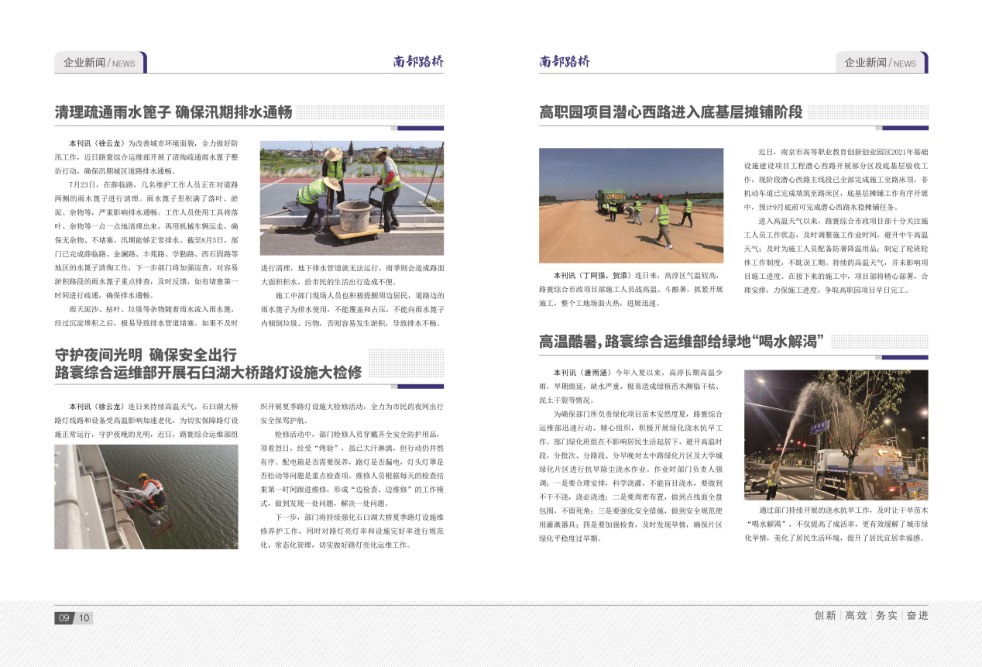Click byline 本刊讯(徐云龙) in streetlight article
The width and height of the screenshot is (982, 667).
pyautogui.click(x=97, y=406)
